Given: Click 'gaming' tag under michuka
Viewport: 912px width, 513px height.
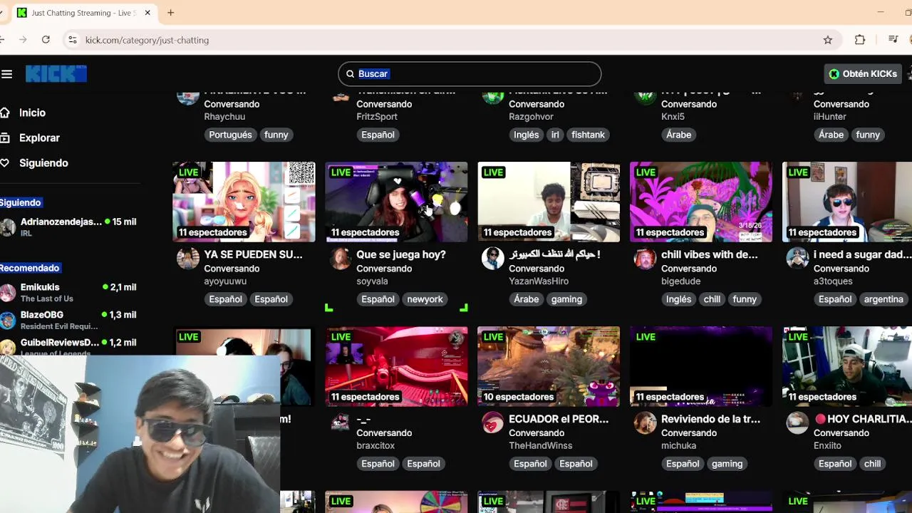Looking at the screenshot, I should click(727, 464).
